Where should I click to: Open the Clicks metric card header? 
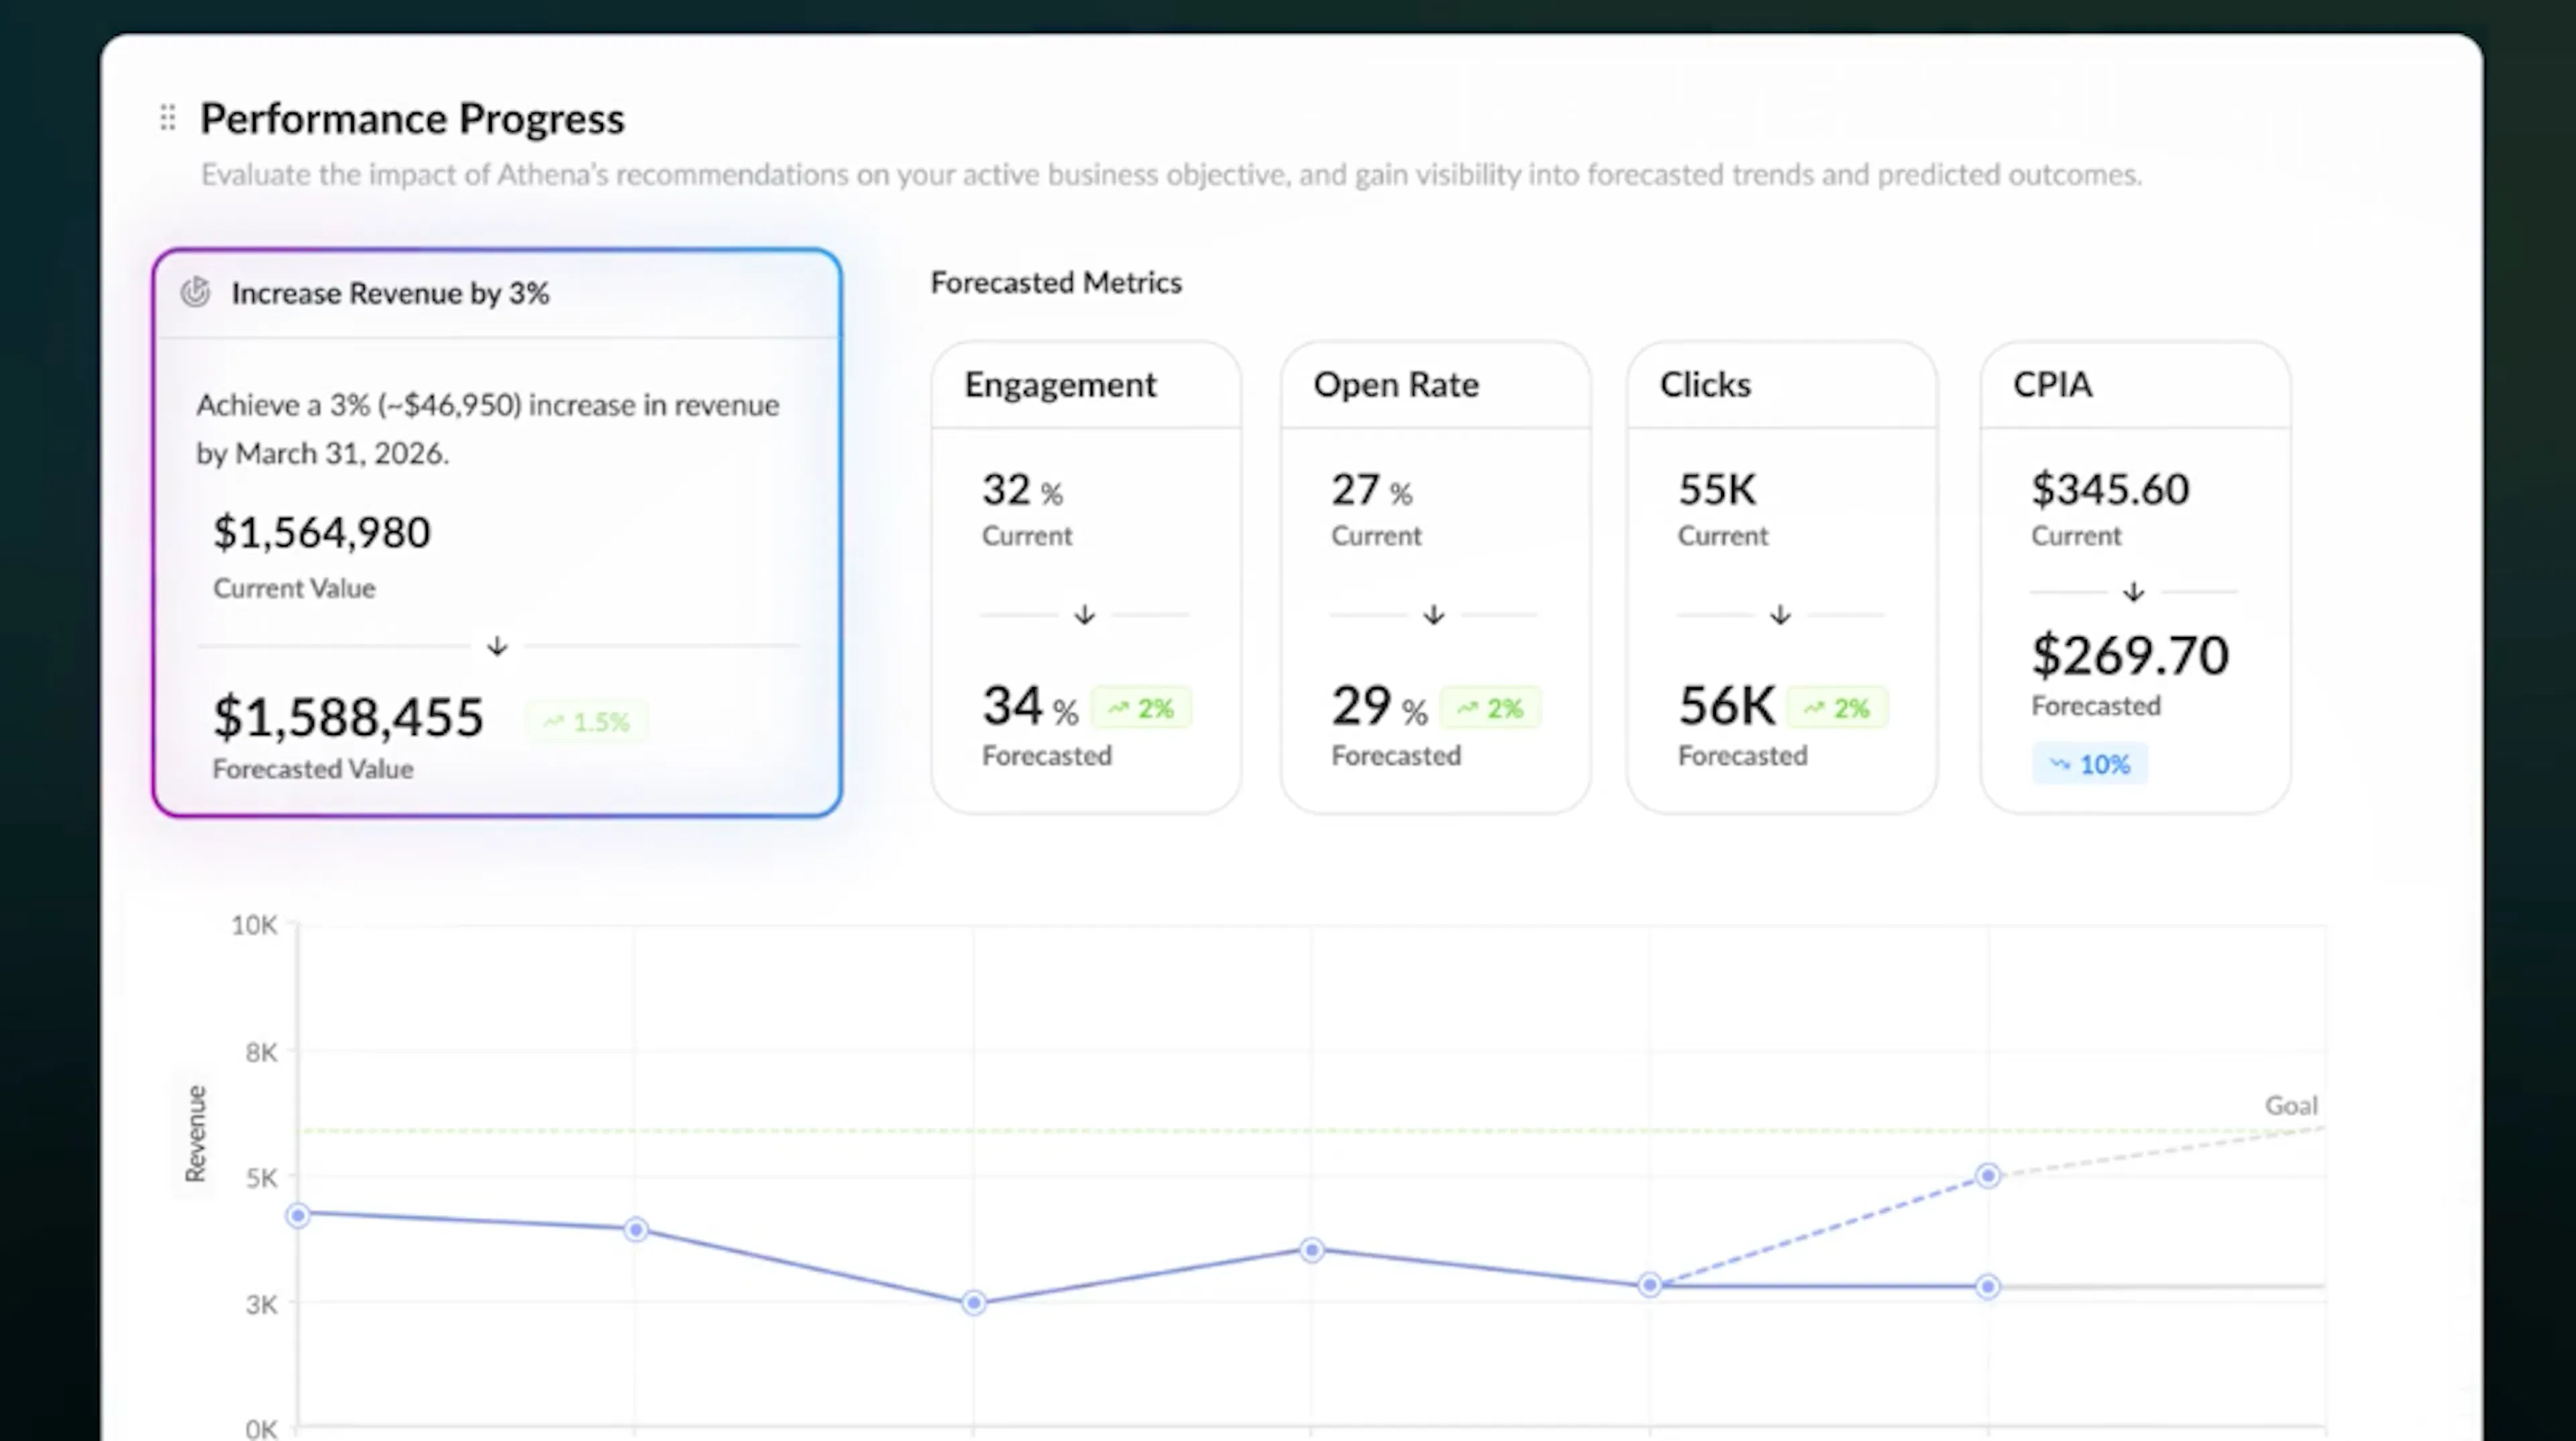click(x=1782, y=385)
